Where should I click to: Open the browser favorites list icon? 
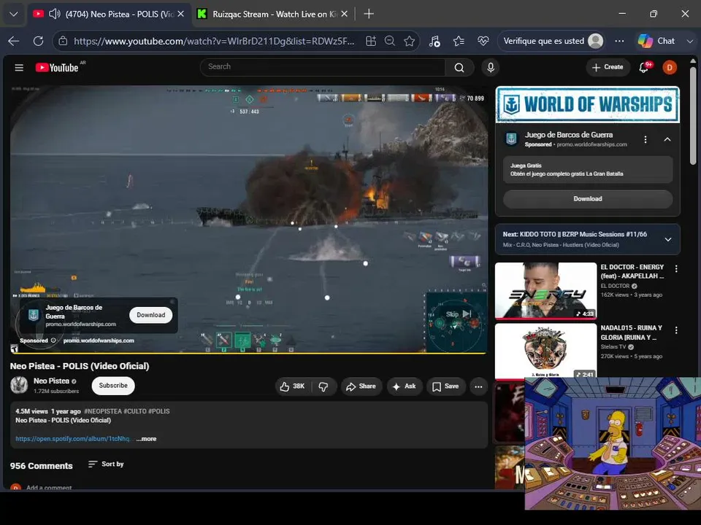pos(459,41)
